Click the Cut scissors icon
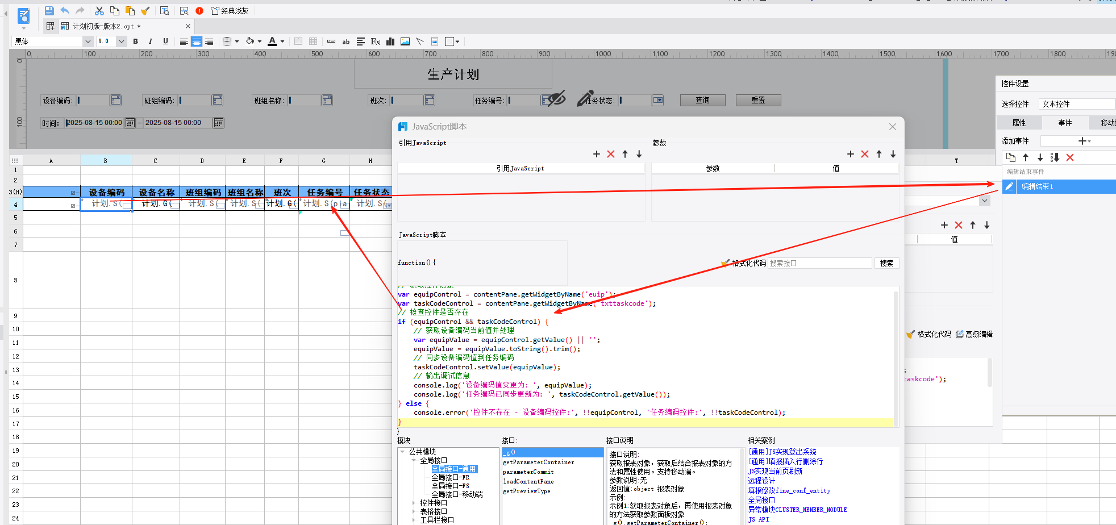Viewport: 1116px width, 525px height. pyautogui.click(x=99, y=11)
